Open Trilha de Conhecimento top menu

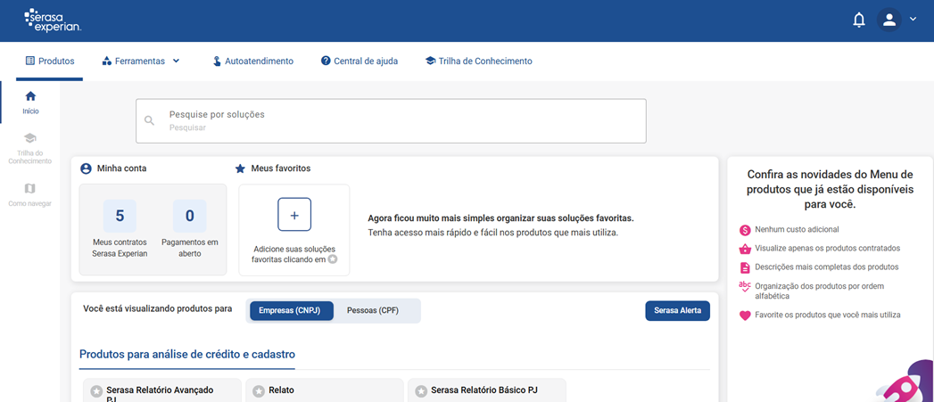[x=479, y=61]
